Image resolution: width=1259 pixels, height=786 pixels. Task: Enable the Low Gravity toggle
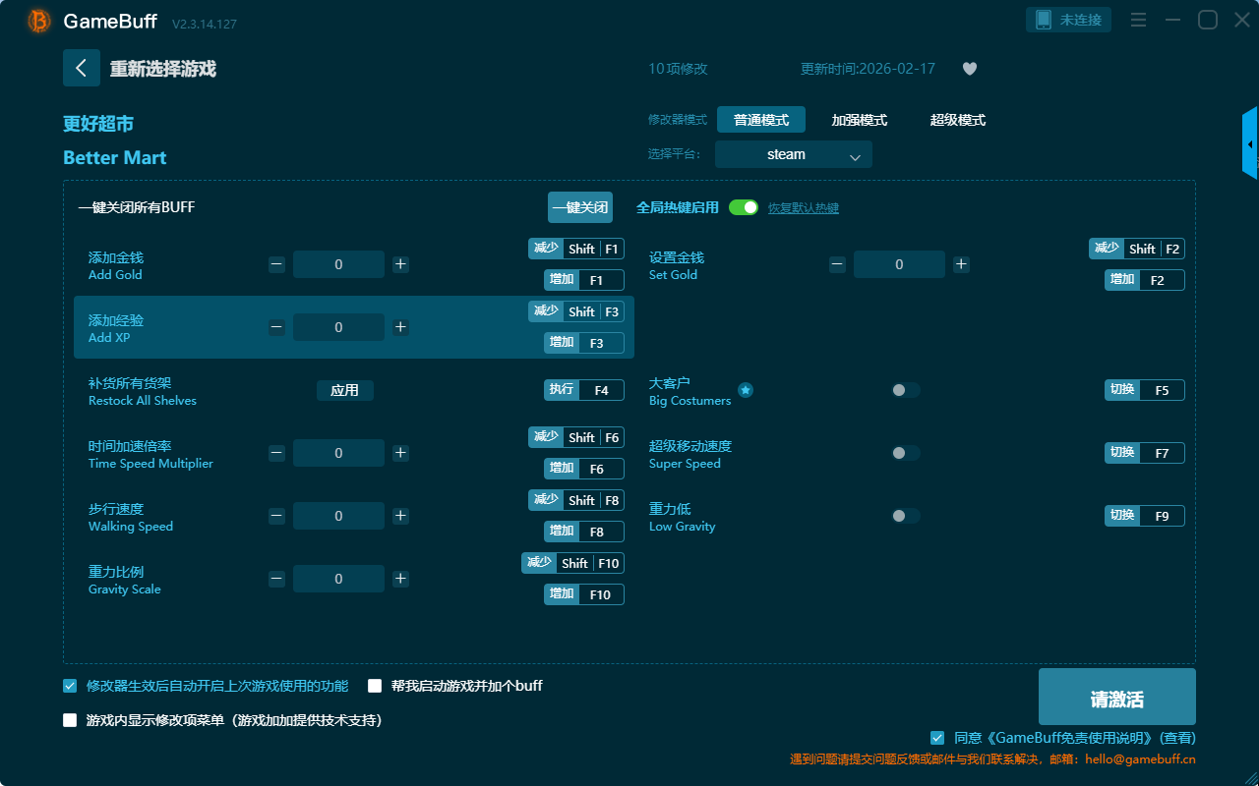[x=905, y=516]
